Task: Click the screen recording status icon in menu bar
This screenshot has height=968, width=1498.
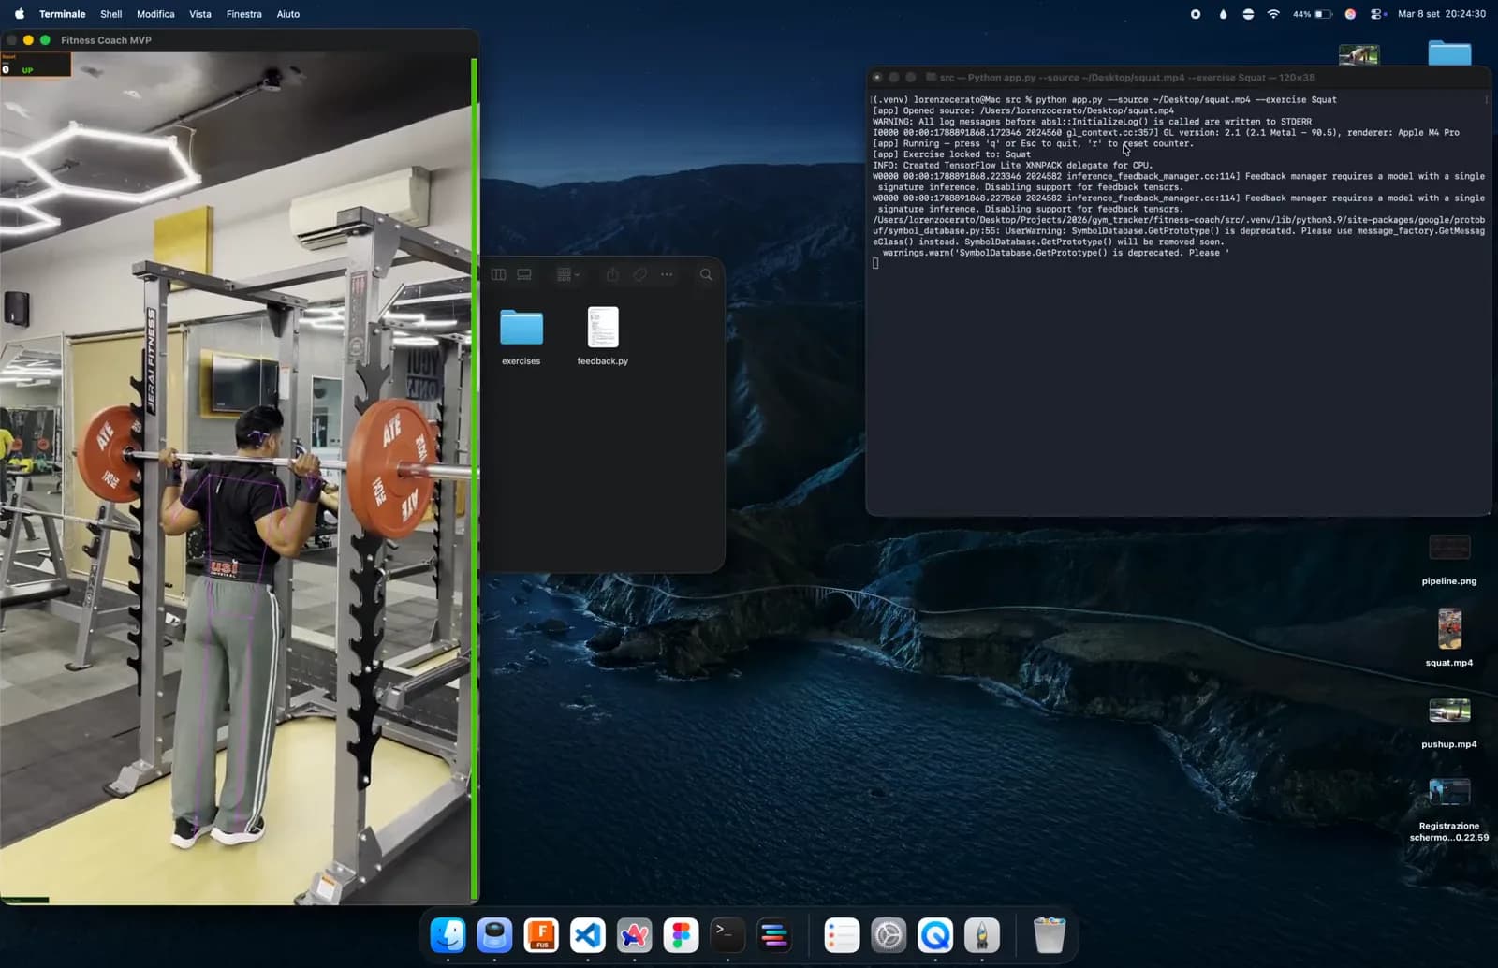Action: [x=1196, y=14]
